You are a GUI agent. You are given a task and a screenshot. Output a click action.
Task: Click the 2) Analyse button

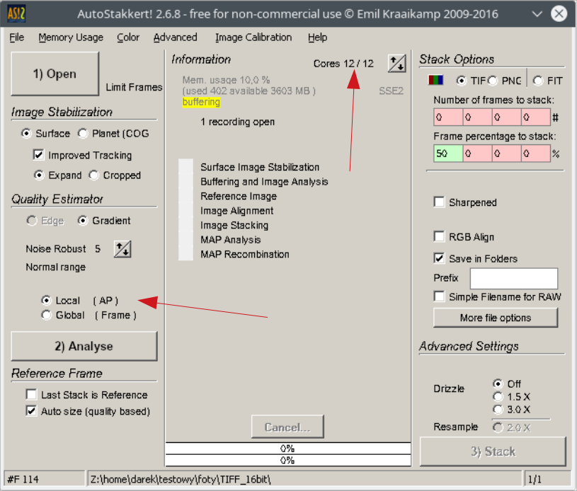pyautogui.click(x=84, y=346)
